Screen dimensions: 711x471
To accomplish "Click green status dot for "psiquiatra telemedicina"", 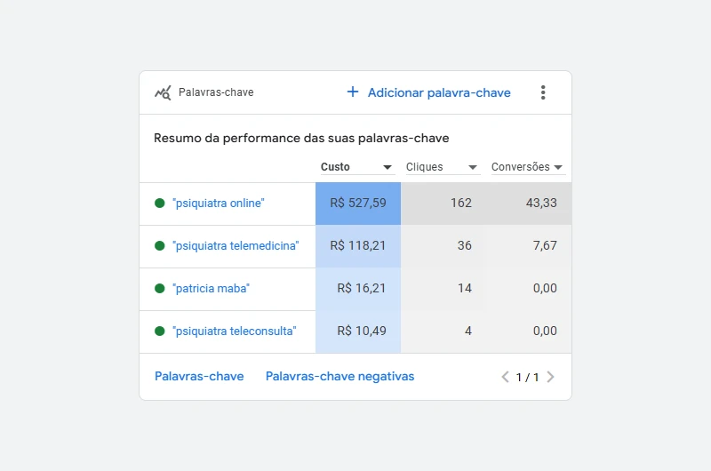I will tap(160, 246).
